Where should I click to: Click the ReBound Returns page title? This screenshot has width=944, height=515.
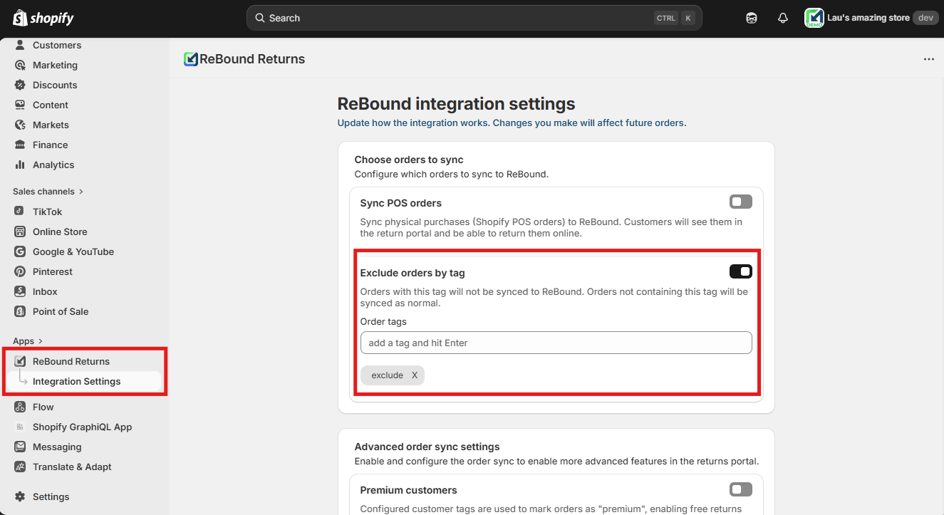coord(252,59)
